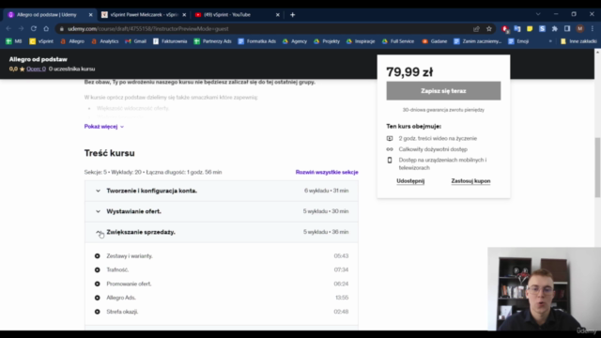The width and height of the screenshot is (601, 338).
Task: Click Rozwiń wszystkie sekcje link
Action: [327, 172]
